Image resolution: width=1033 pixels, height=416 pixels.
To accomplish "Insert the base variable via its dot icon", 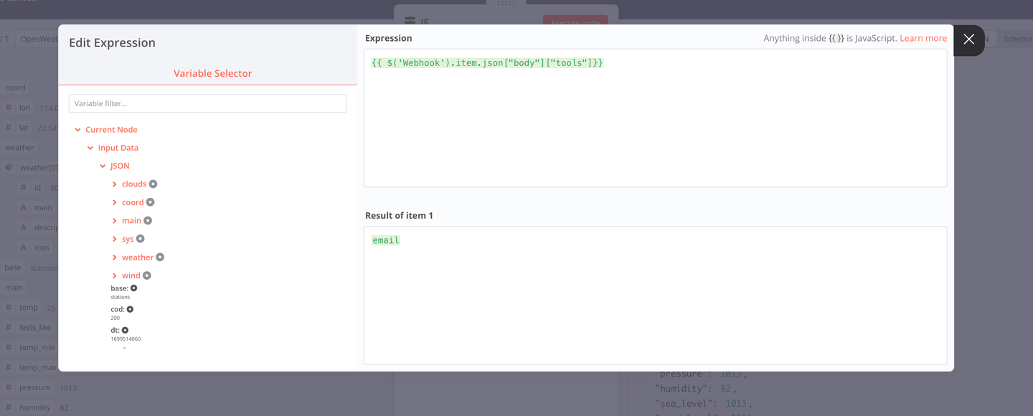I will click(x=133, y=288).
